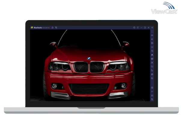This screenshot has height=124, width=181.
Task: Click the eco mode gauge icon
Action: (x=152, y=78)
